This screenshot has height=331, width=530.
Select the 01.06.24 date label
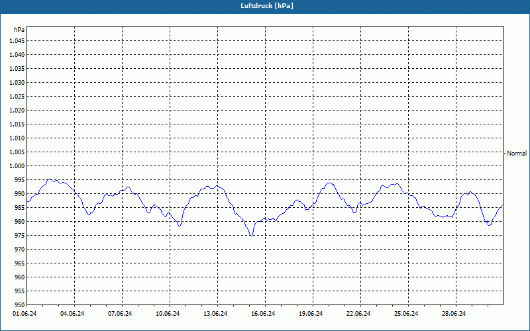25,314
